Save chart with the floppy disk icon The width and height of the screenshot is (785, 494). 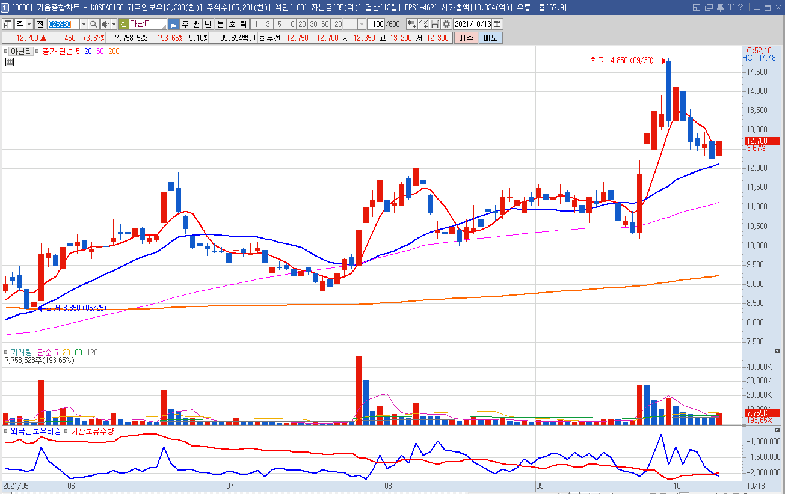pos(435,24)
